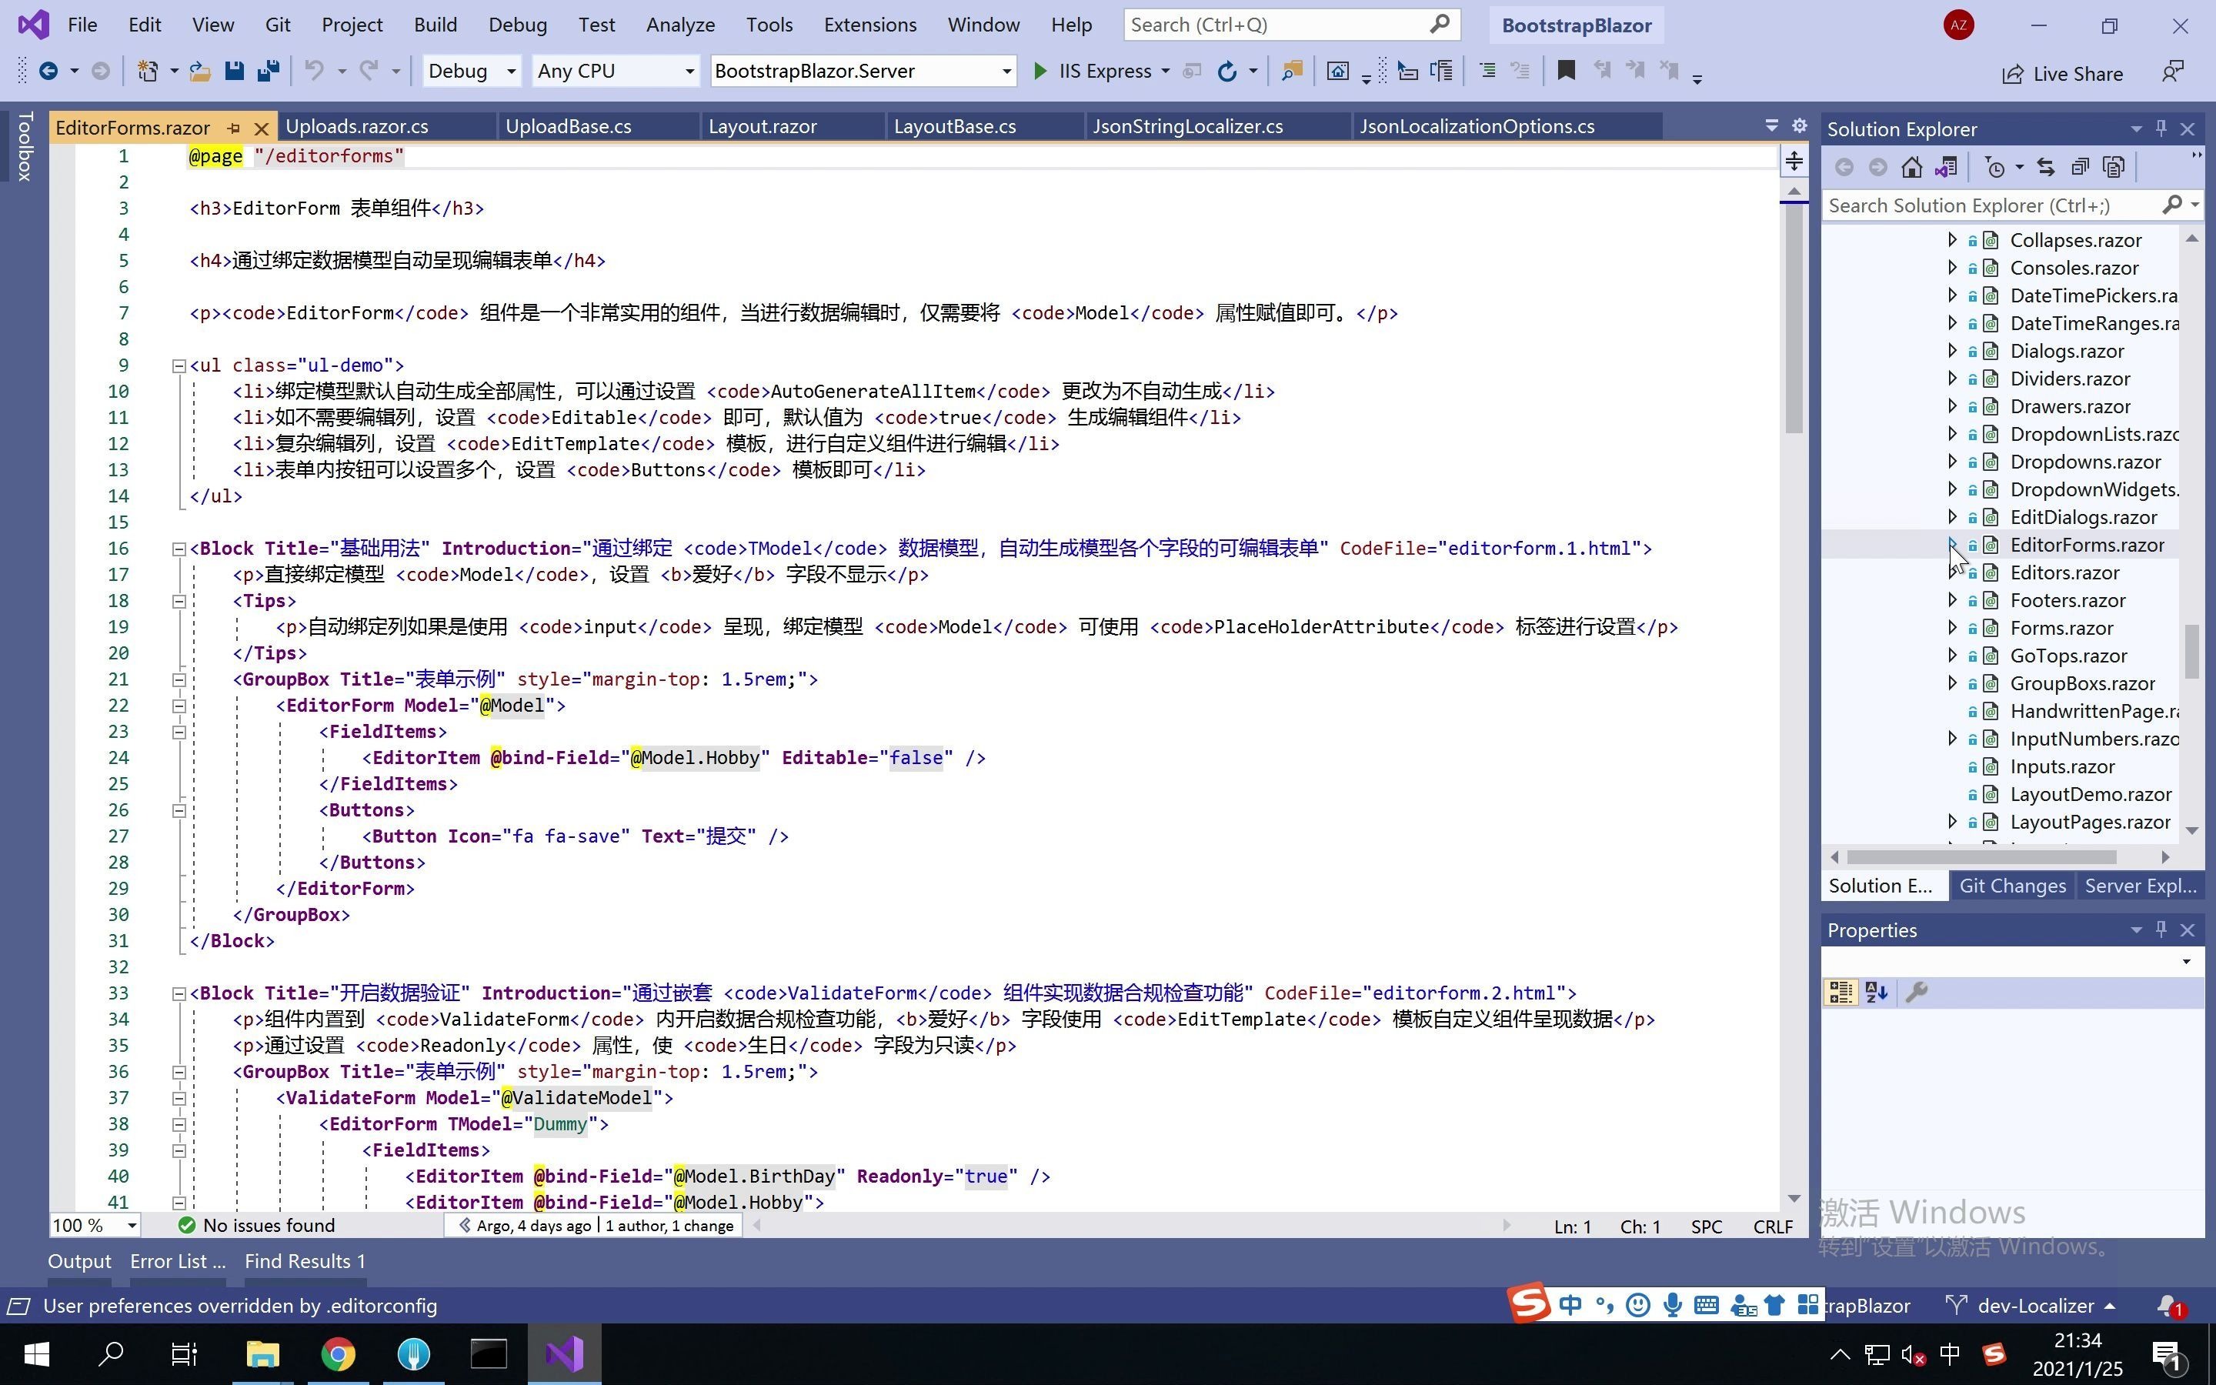Open the Toolbox side panel
Image resolution: width=2216 pixels, height=1385 pixels.
[x=25, y=146]
